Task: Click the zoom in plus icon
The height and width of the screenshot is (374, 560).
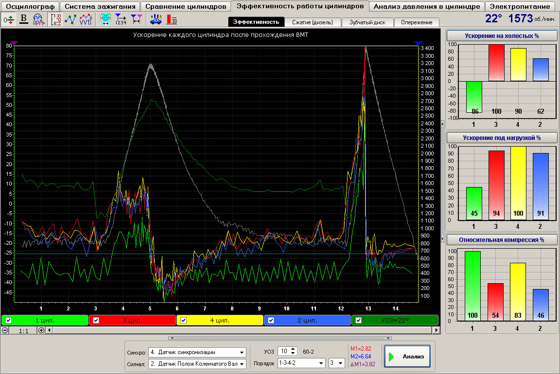Action: [x=41, y=330]
